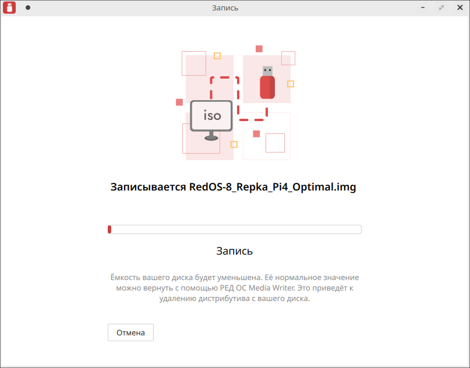Click the Запись status label under the progress bar
Viewport: 470px width, 368px height.
pyautogui.click(x=235, y=251)
